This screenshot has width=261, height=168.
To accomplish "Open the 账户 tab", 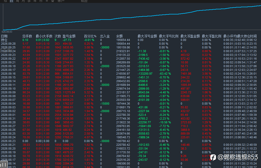I will (x=61, y=1).
